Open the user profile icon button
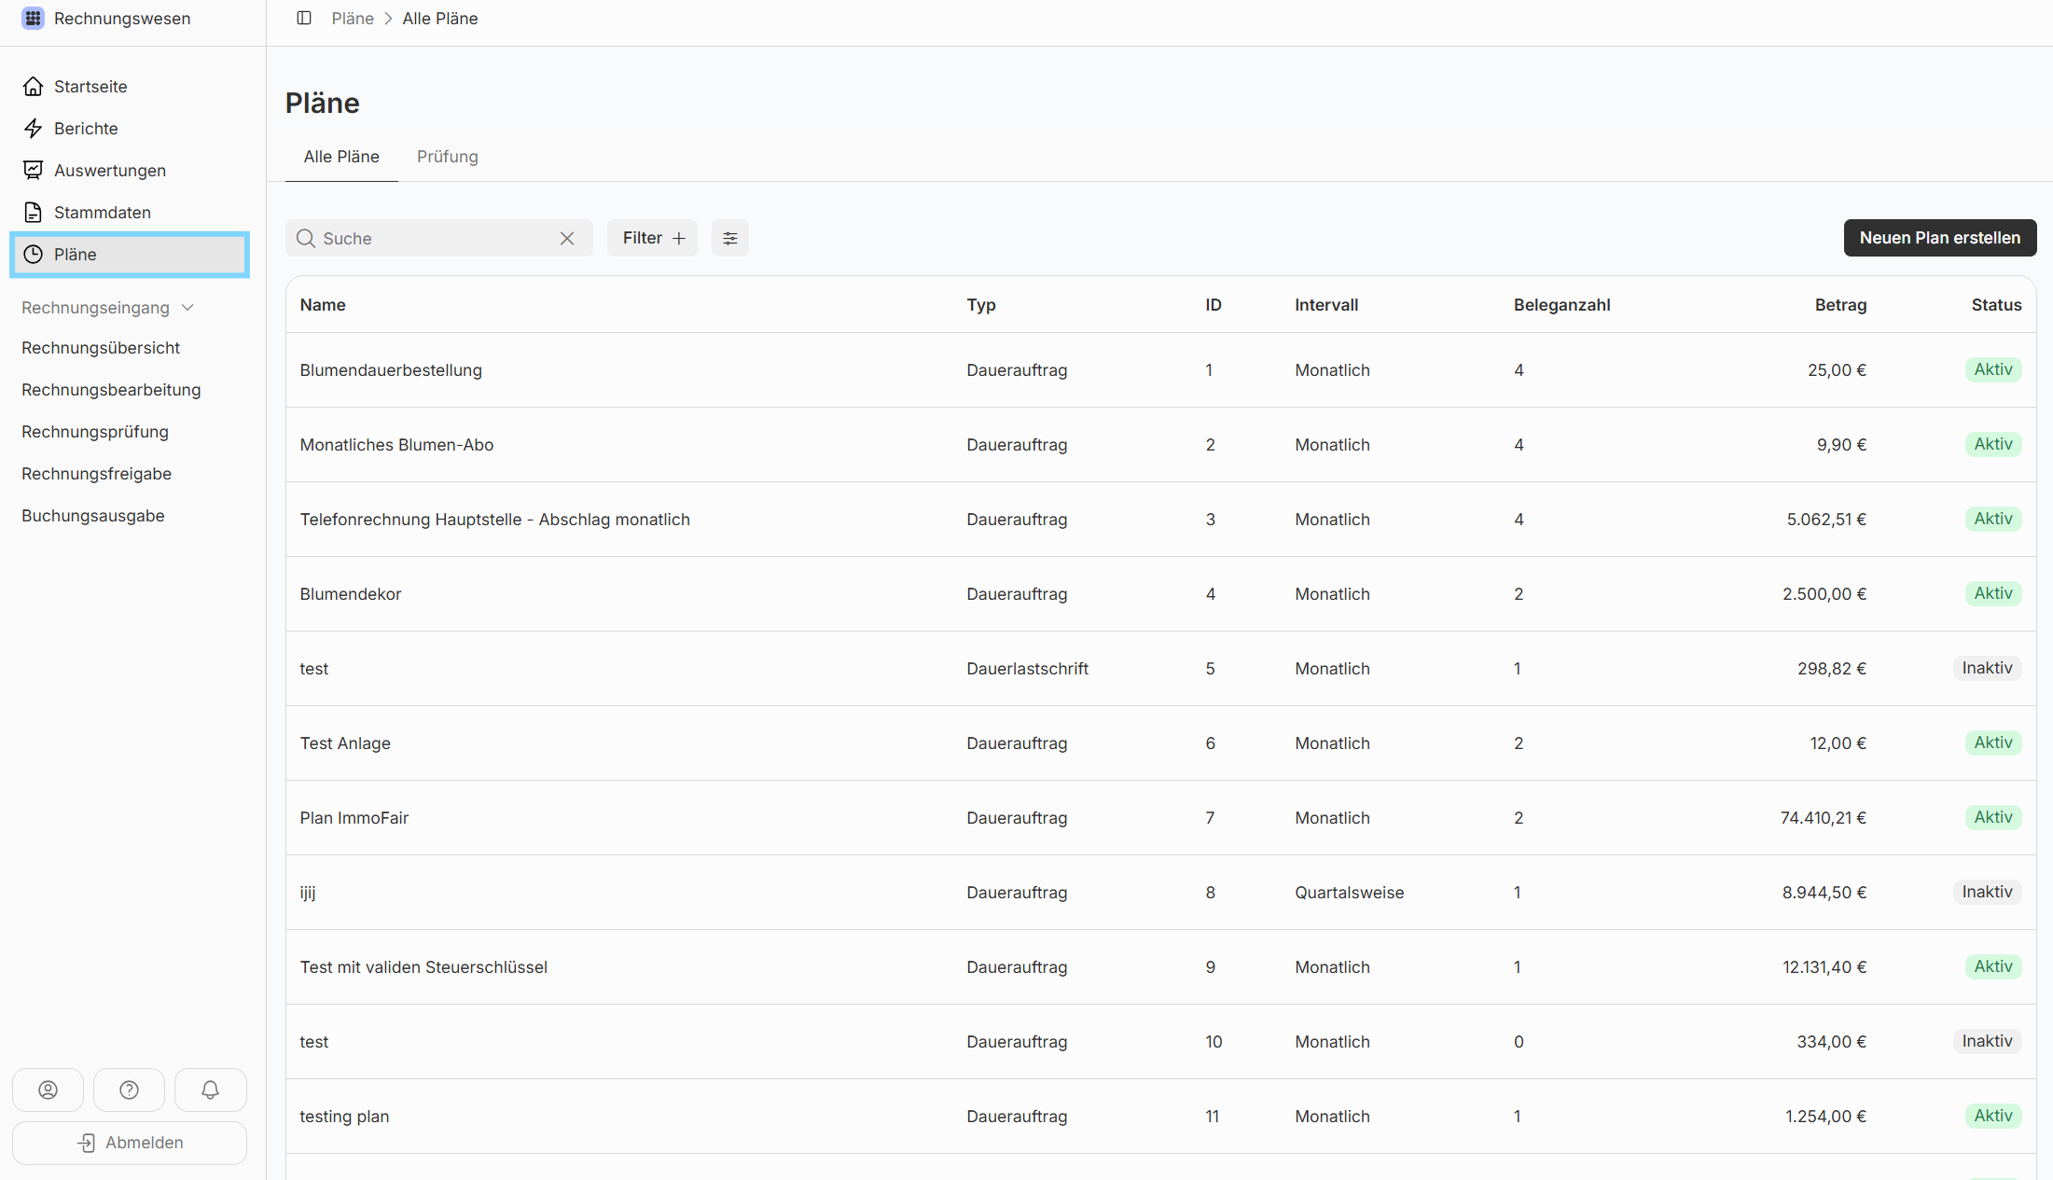This screenshot has height=1180, width=2053. pos(48,1090)
